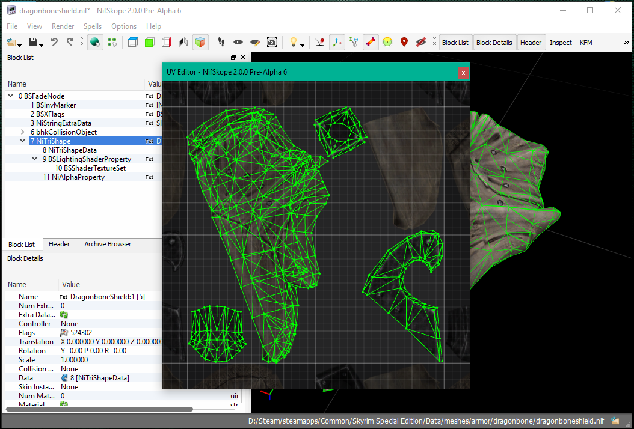Select 10 BSShaderTextureSet in the tree

pyautogui.click(x=90, y=168)
